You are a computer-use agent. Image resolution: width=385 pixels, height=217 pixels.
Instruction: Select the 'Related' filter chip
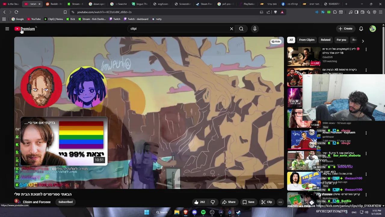(325, 40)
